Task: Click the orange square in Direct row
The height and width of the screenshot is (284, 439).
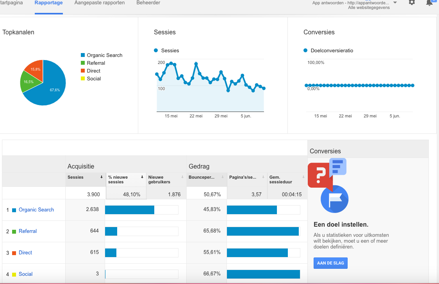Action: 14,253
